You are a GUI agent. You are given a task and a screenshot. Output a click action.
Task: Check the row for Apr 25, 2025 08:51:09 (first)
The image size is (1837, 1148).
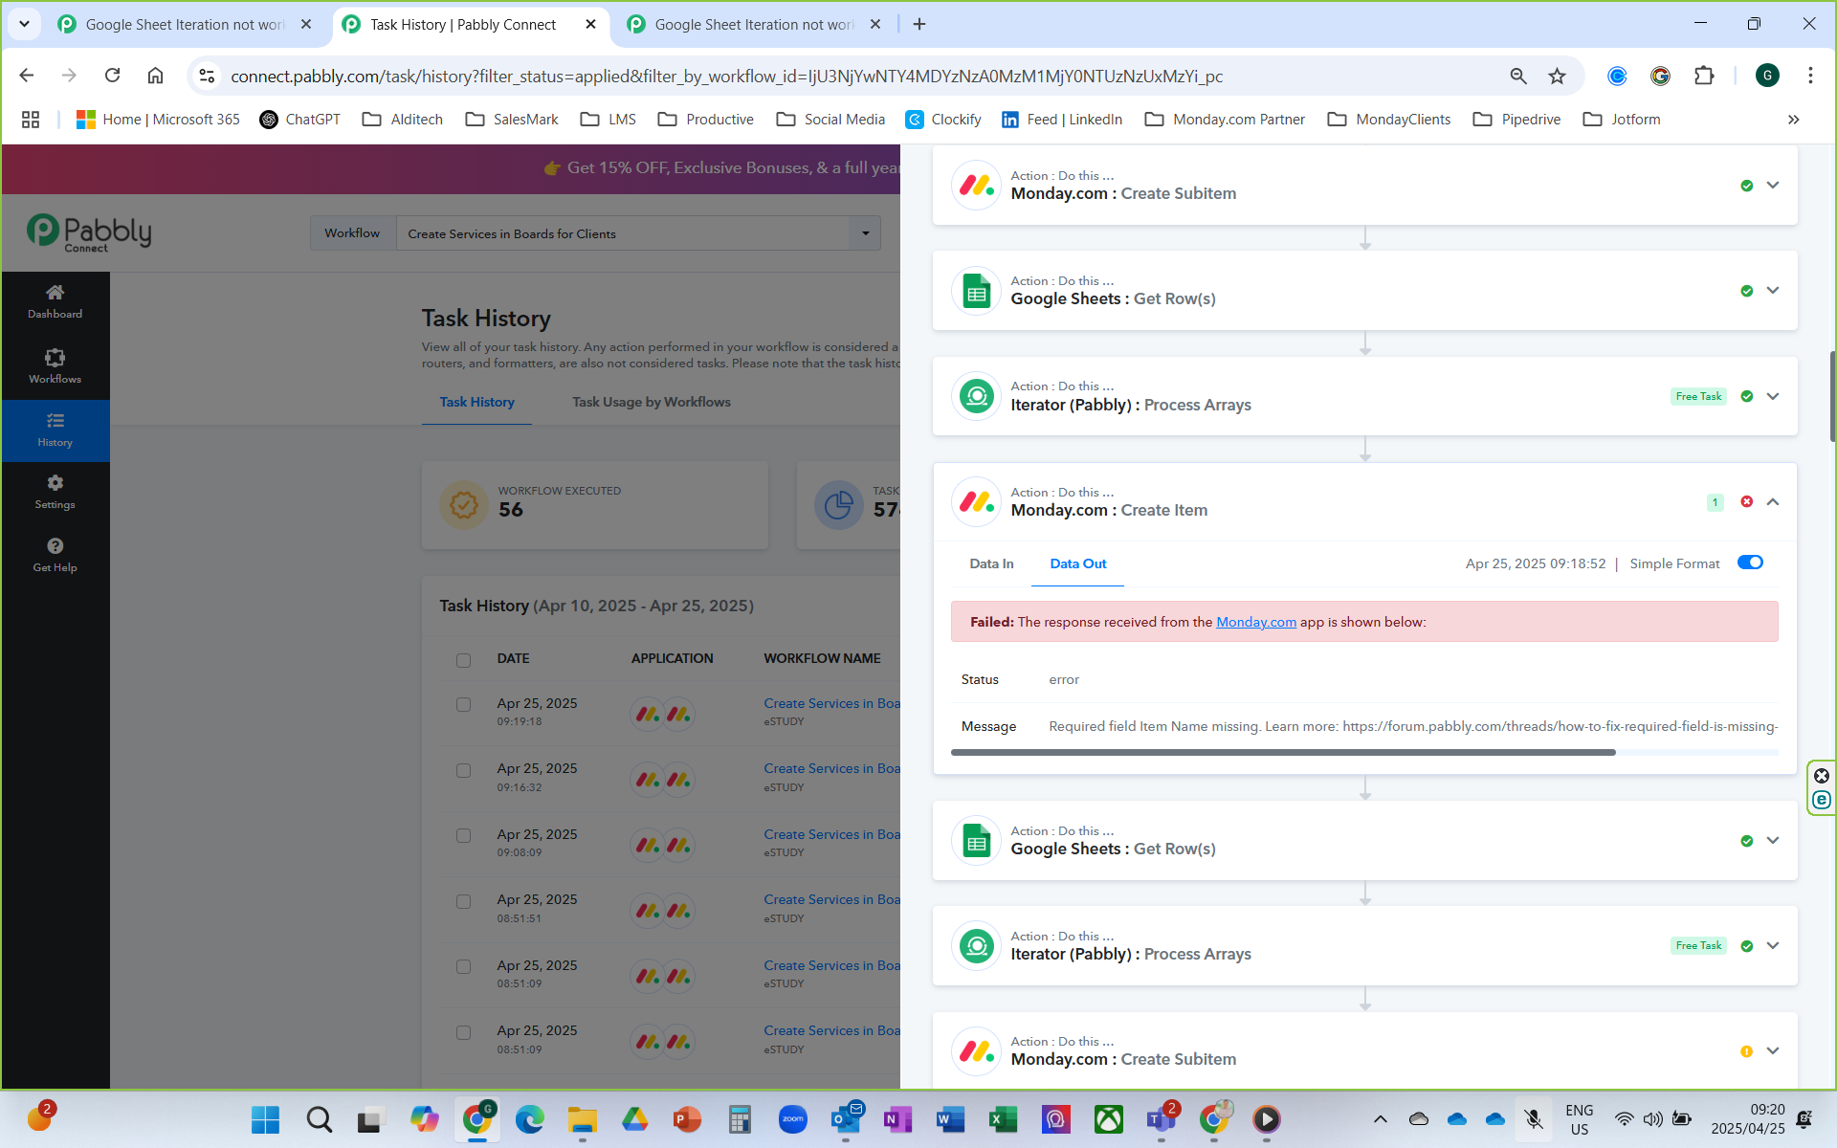pyautogui.click(x=463, y=967)
